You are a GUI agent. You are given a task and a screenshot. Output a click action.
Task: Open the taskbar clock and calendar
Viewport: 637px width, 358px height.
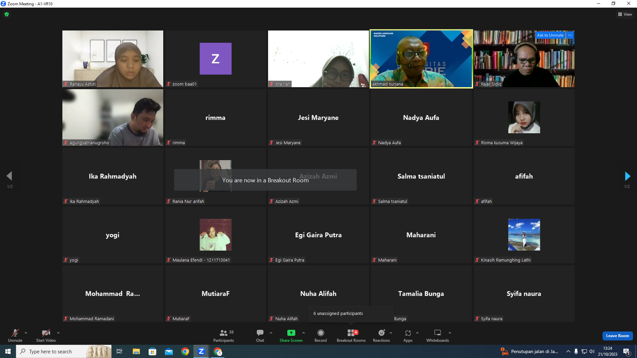608,351
